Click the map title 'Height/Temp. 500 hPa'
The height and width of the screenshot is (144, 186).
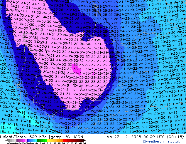[23, 137]
